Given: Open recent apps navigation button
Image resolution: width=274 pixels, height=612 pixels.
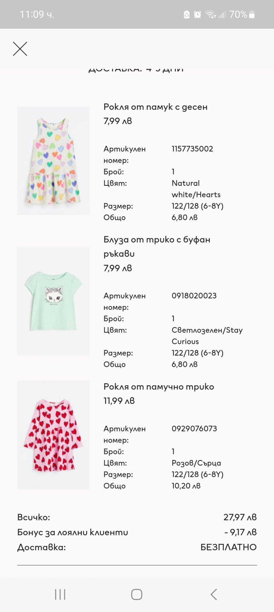Looking at the screenshot, I should pyautogui.click(x=60, y=594).
